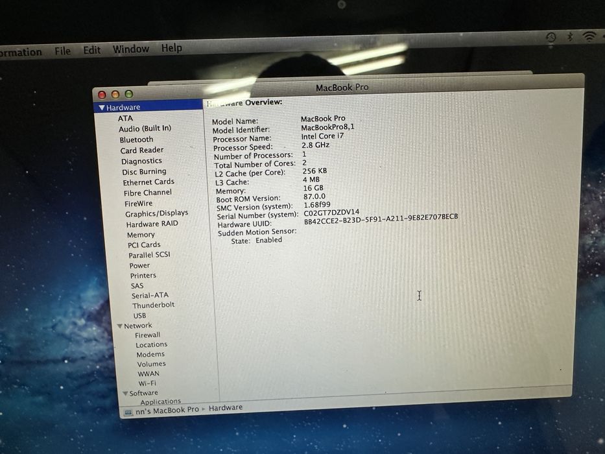
Task: Click the computer icon in path bar
Action: click(128, 412)
